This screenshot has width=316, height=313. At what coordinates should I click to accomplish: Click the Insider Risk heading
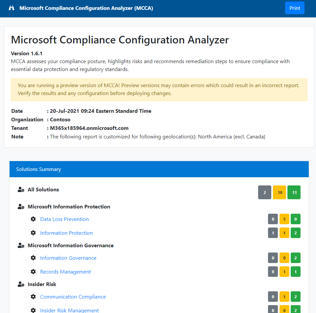coord(42,284)
